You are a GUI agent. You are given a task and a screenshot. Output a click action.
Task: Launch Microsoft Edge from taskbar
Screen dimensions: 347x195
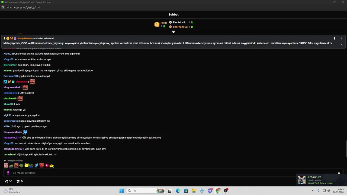[178, 191]
